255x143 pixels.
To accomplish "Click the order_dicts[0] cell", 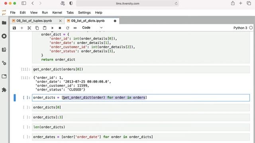I will coord(141,107).
